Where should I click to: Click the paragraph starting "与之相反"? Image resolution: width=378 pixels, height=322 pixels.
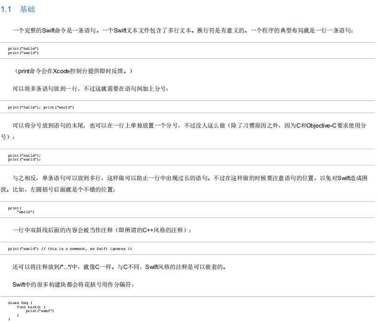pos(190,178)
